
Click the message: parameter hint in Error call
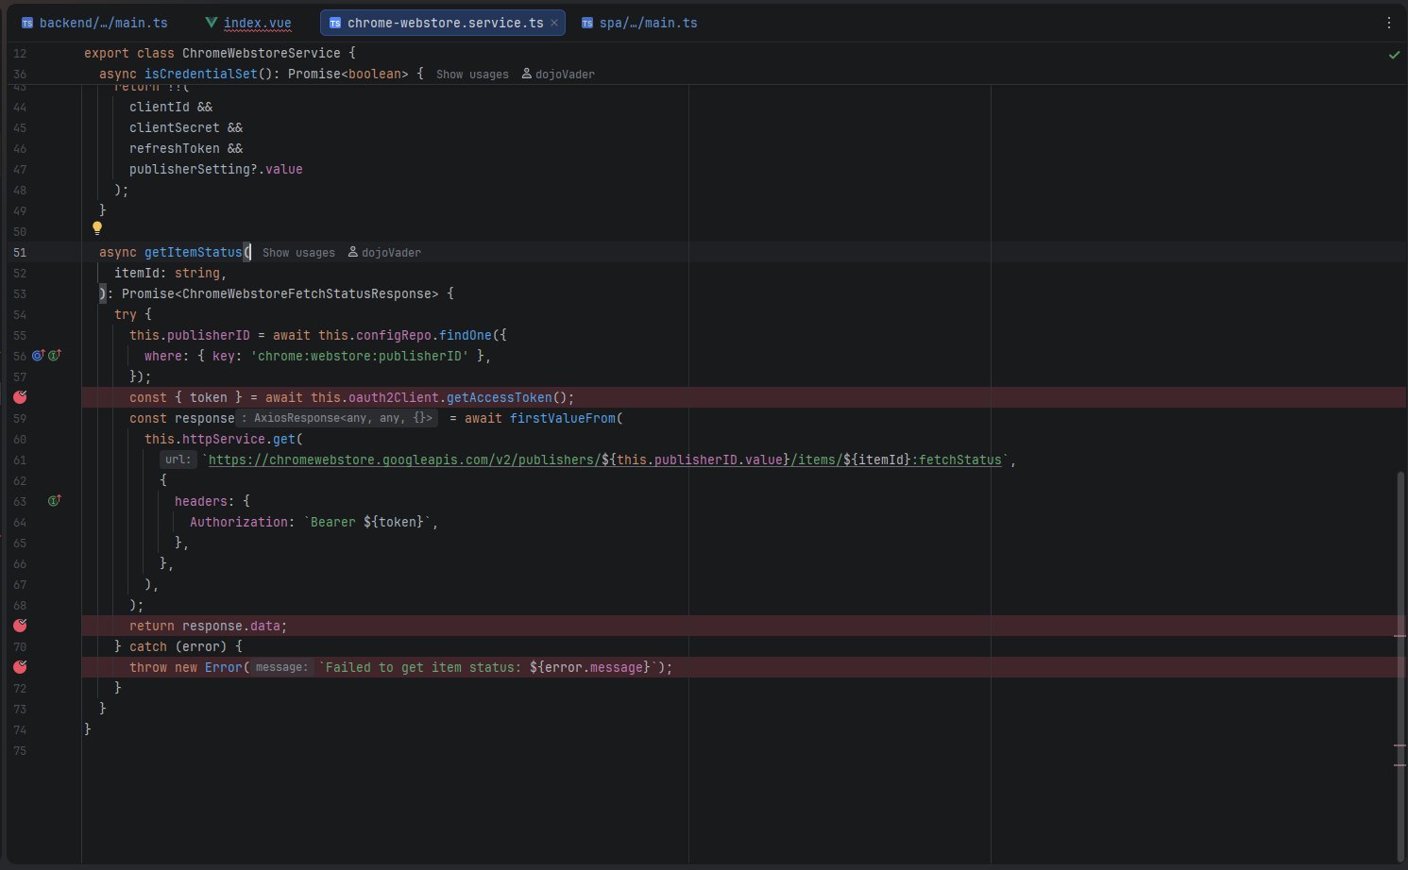pyautogui.click(x=280, y=667)
